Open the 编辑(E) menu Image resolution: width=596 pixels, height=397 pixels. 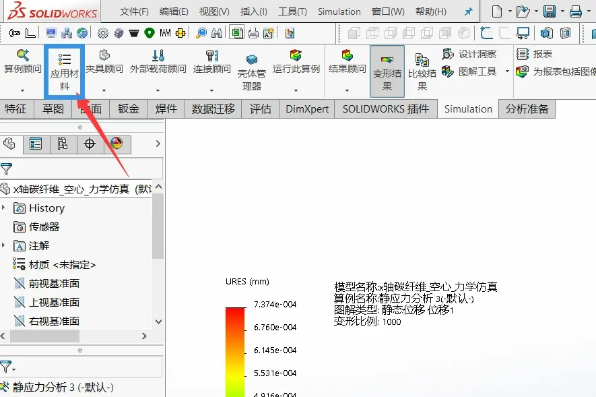coord(174,11)
